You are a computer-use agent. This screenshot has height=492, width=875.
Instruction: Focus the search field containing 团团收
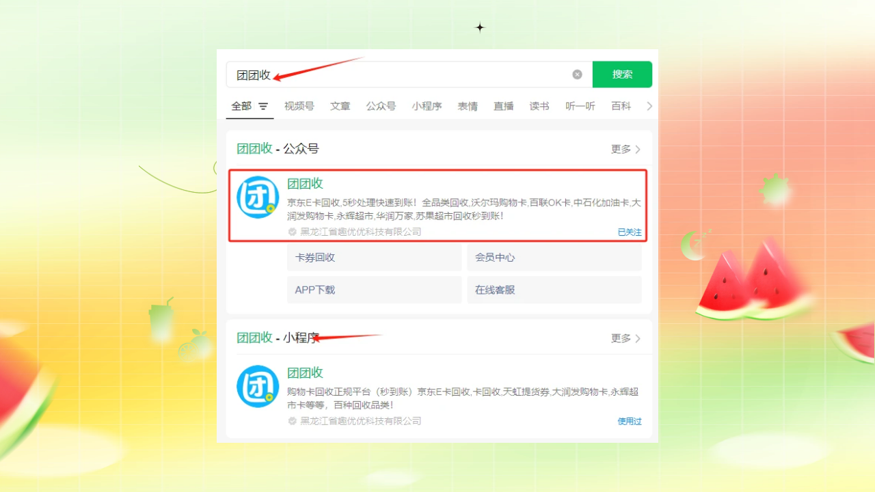(x=409, y=74)
